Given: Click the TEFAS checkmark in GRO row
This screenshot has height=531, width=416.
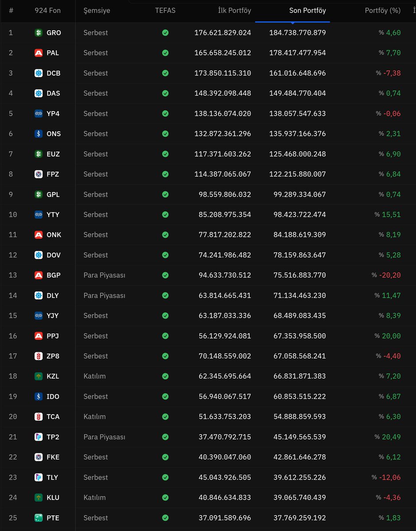Looking at the screenshot, I should (165, 32).
